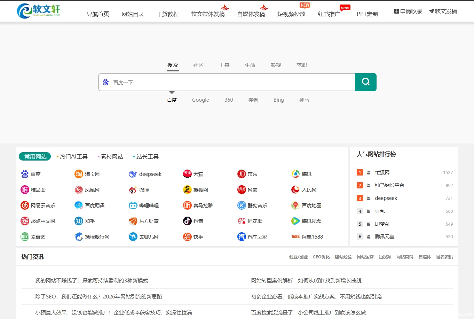This screenshot has width=474, height=319.
Task: Open 京东 (JD) with its icon
Action: (242, 174)
